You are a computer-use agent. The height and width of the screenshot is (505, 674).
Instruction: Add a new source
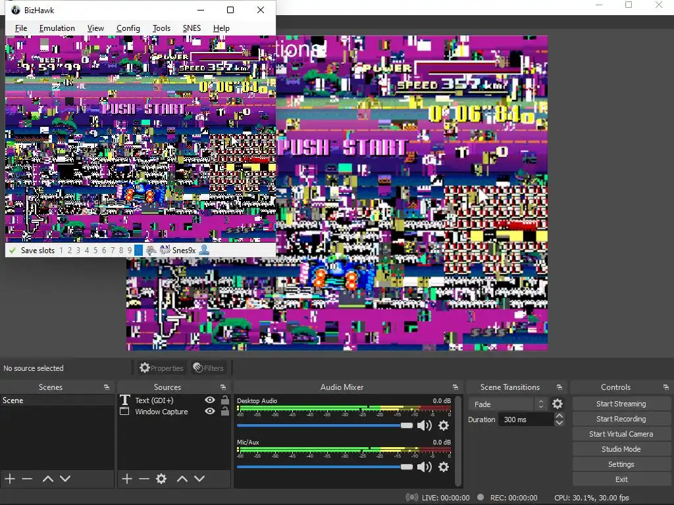click(x=127, y=479)
